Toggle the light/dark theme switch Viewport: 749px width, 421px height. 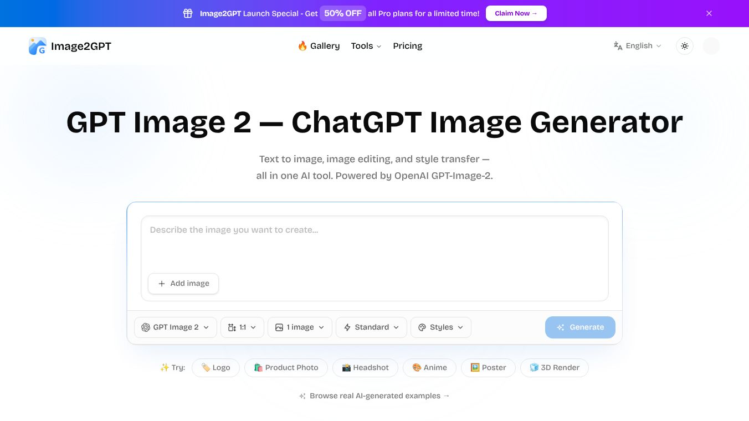tap(685, 46)
